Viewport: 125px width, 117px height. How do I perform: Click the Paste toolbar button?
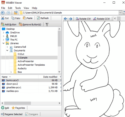point(27,18)
